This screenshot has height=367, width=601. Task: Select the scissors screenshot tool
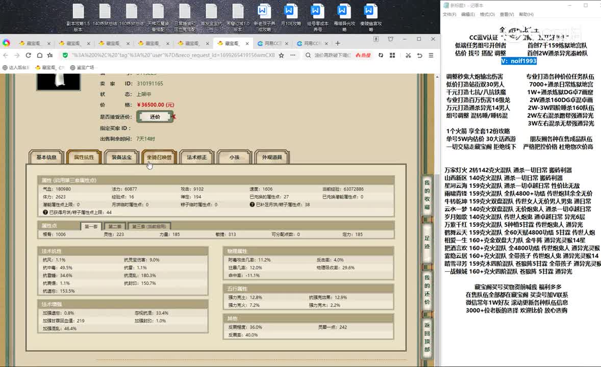click(x=408, y=55)
